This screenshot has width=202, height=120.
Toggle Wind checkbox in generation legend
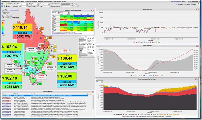[151, 114]
